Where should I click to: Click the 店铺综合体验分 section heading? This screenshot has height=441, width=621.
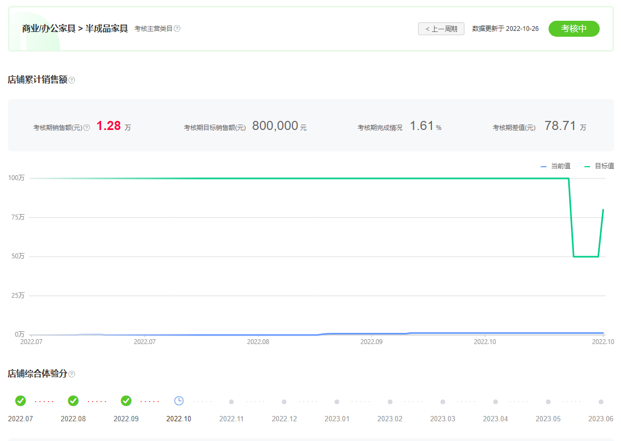(x=38, y=374)
